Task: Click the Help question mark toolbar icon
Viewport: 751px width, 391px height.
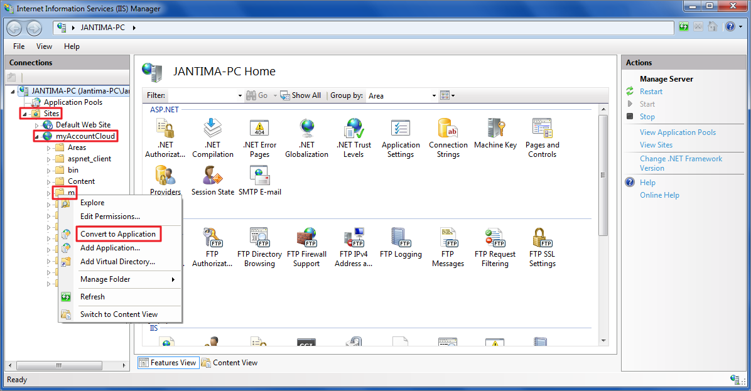Action: coord(730,27)
